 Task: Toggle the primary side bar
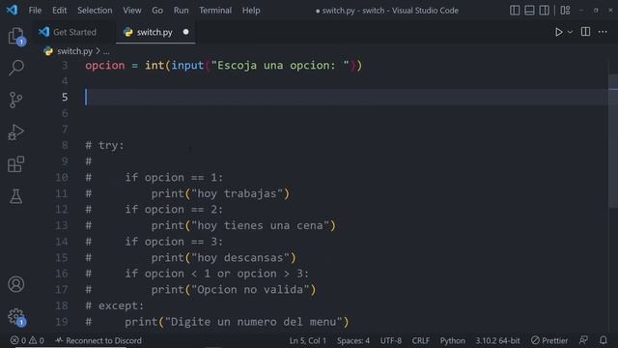tap(515, 11)
